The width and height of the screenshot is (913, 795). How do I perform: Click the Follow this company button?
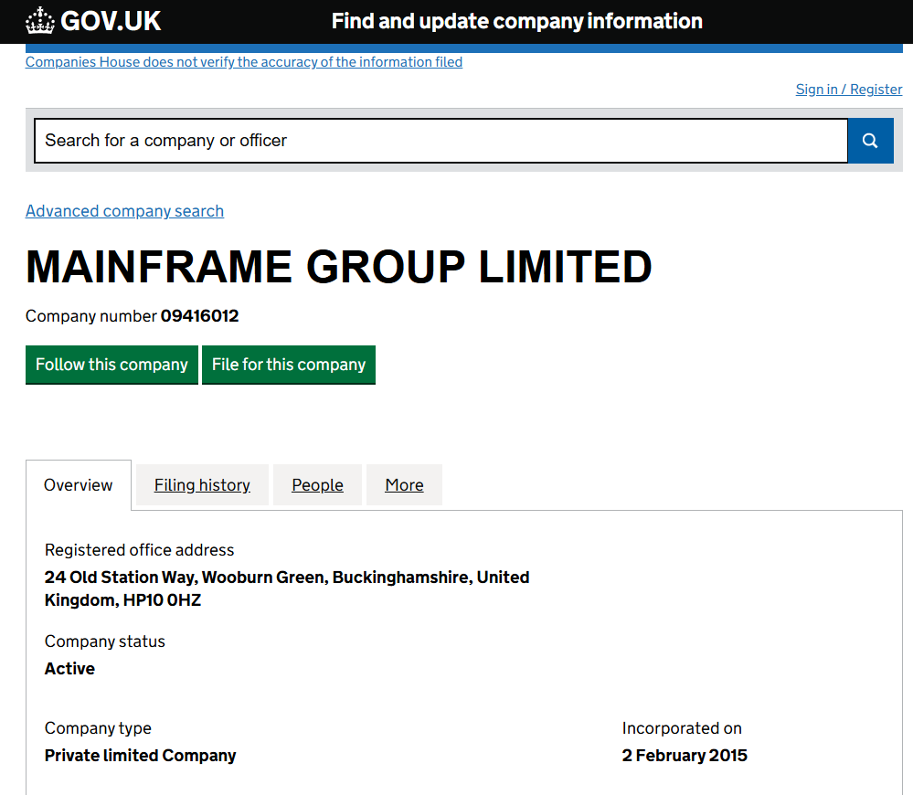coord(111,365)
